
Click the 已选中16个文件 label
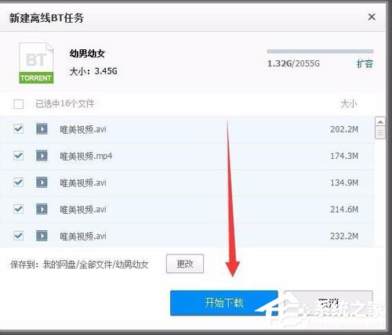tap(65, 104)
